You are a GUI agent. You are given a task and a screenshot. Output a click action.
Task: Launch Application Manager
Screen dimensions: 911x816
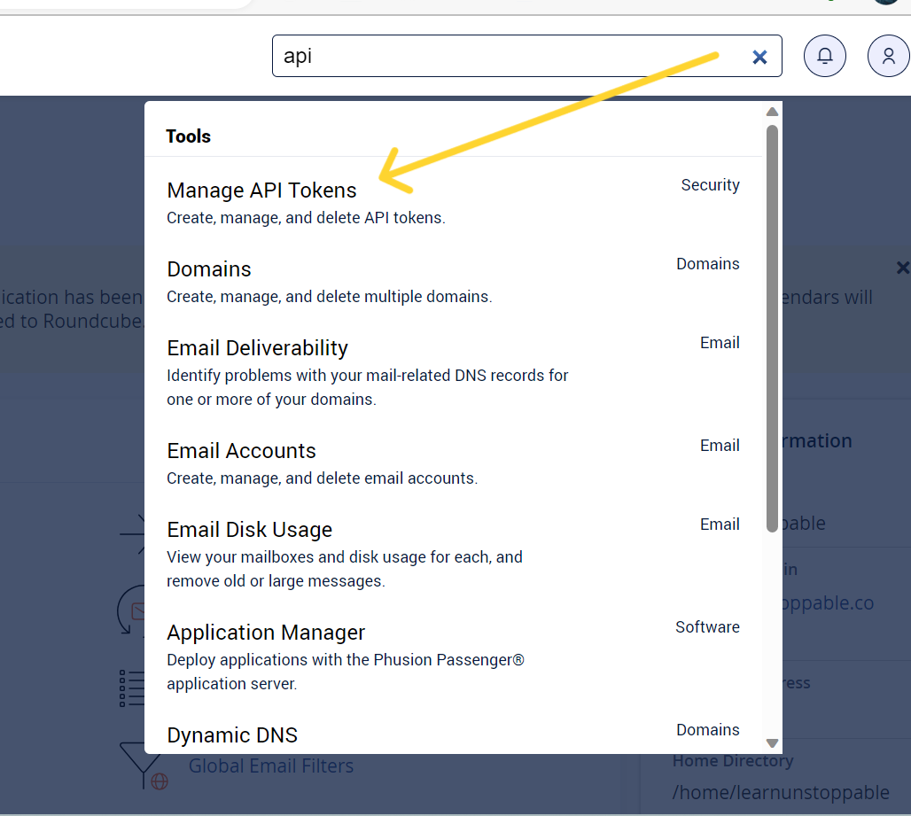(266, 633)
